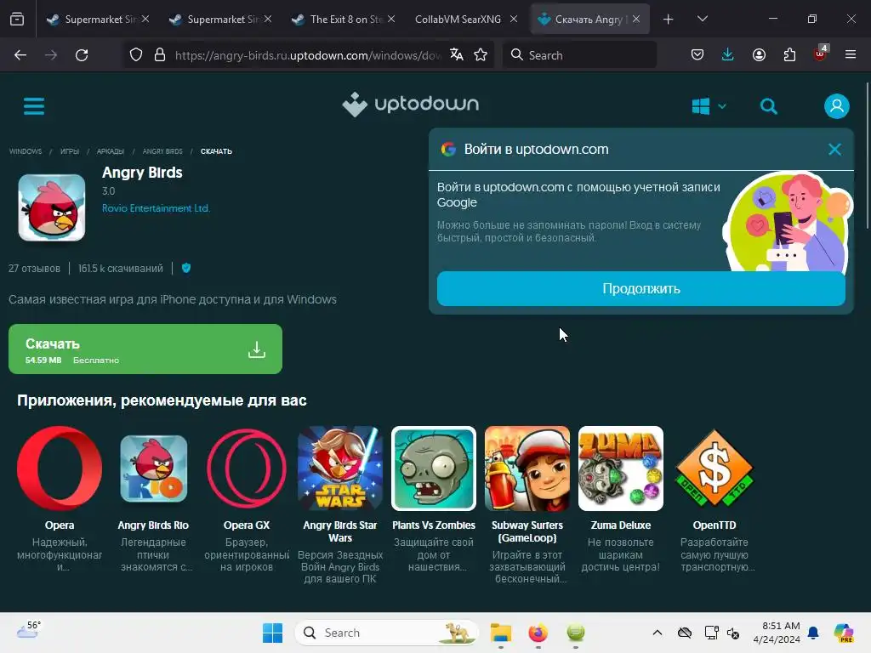Open Rovio Entertainment Ltd. developer link
Image resolution: width=871 pixels, height=653 pixels.
coord(157,208)
